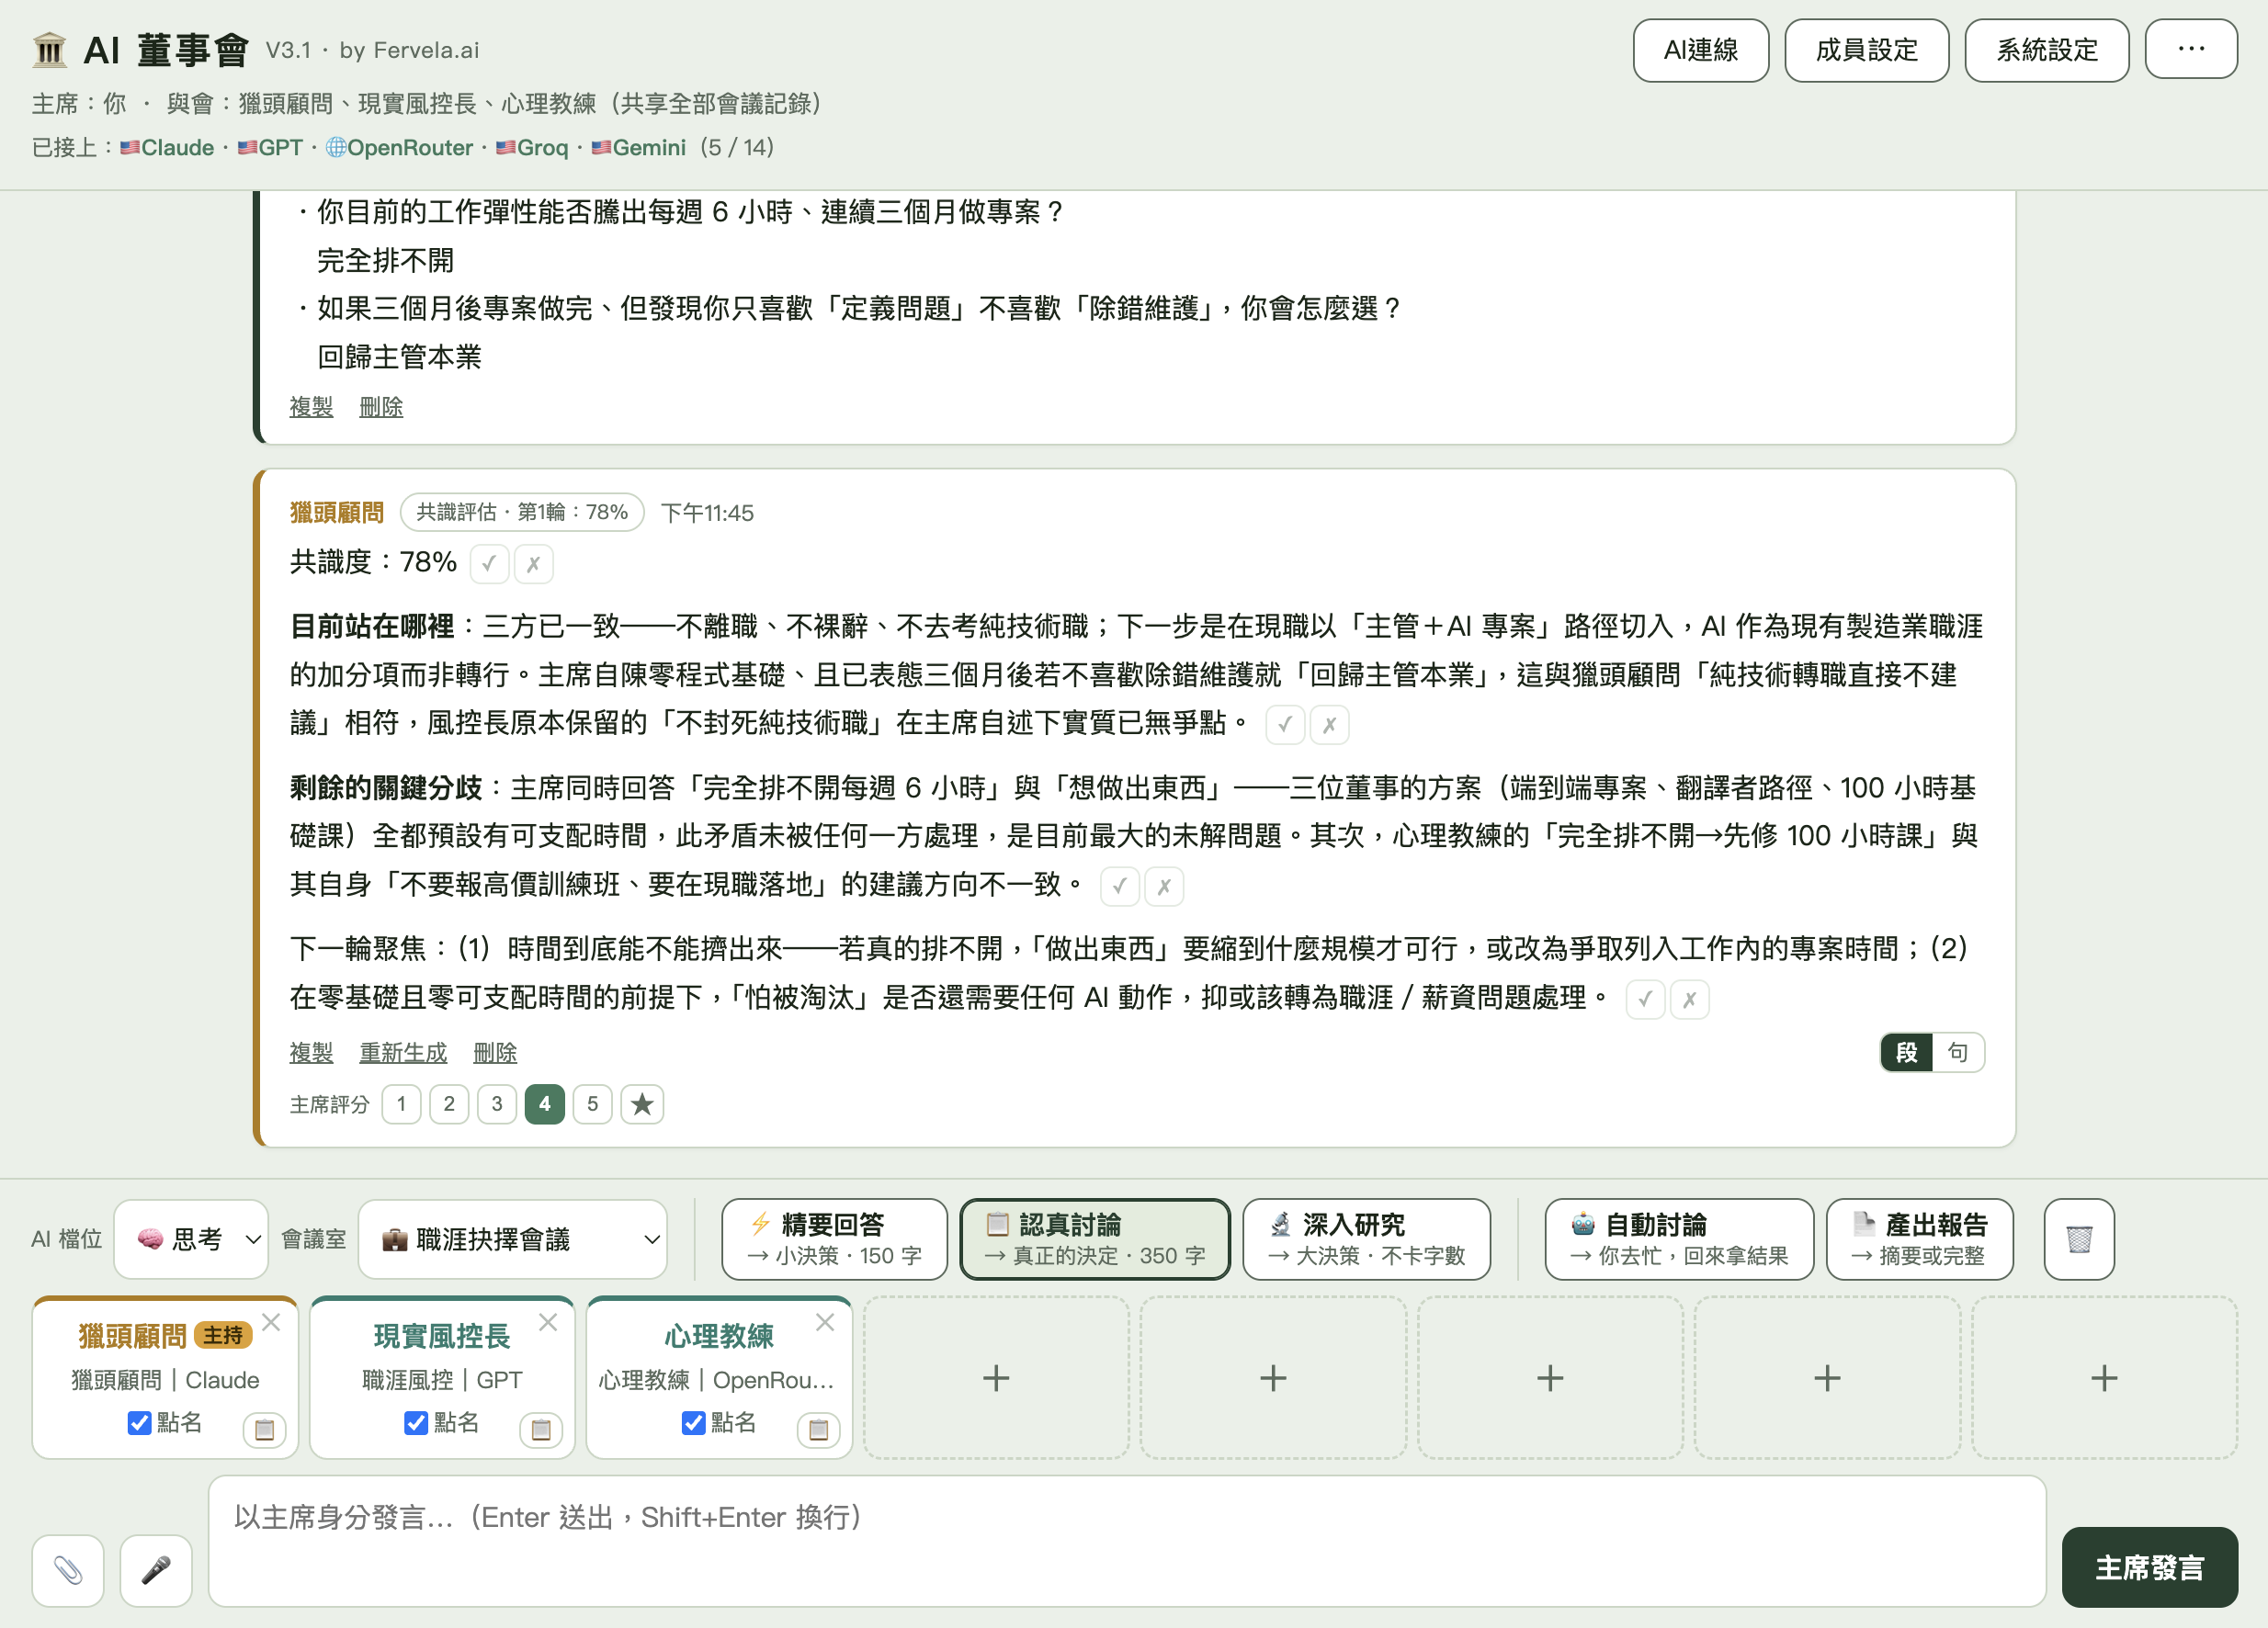The height and width of the screenshot is (1628, 2268).
Task: Toggle 點名 checkbox for 心理教練
Action: 693,1422
